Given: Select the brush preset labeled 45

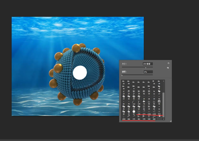Looking at the screenshot, I should pos(159,87).
